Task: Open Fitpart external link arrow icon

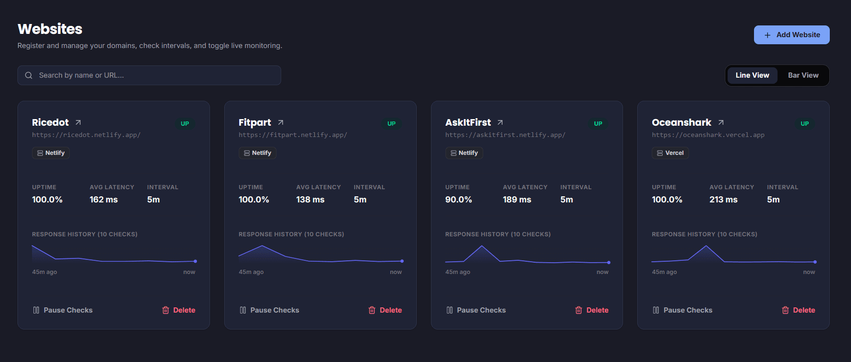Action: (x=281, y=122)
